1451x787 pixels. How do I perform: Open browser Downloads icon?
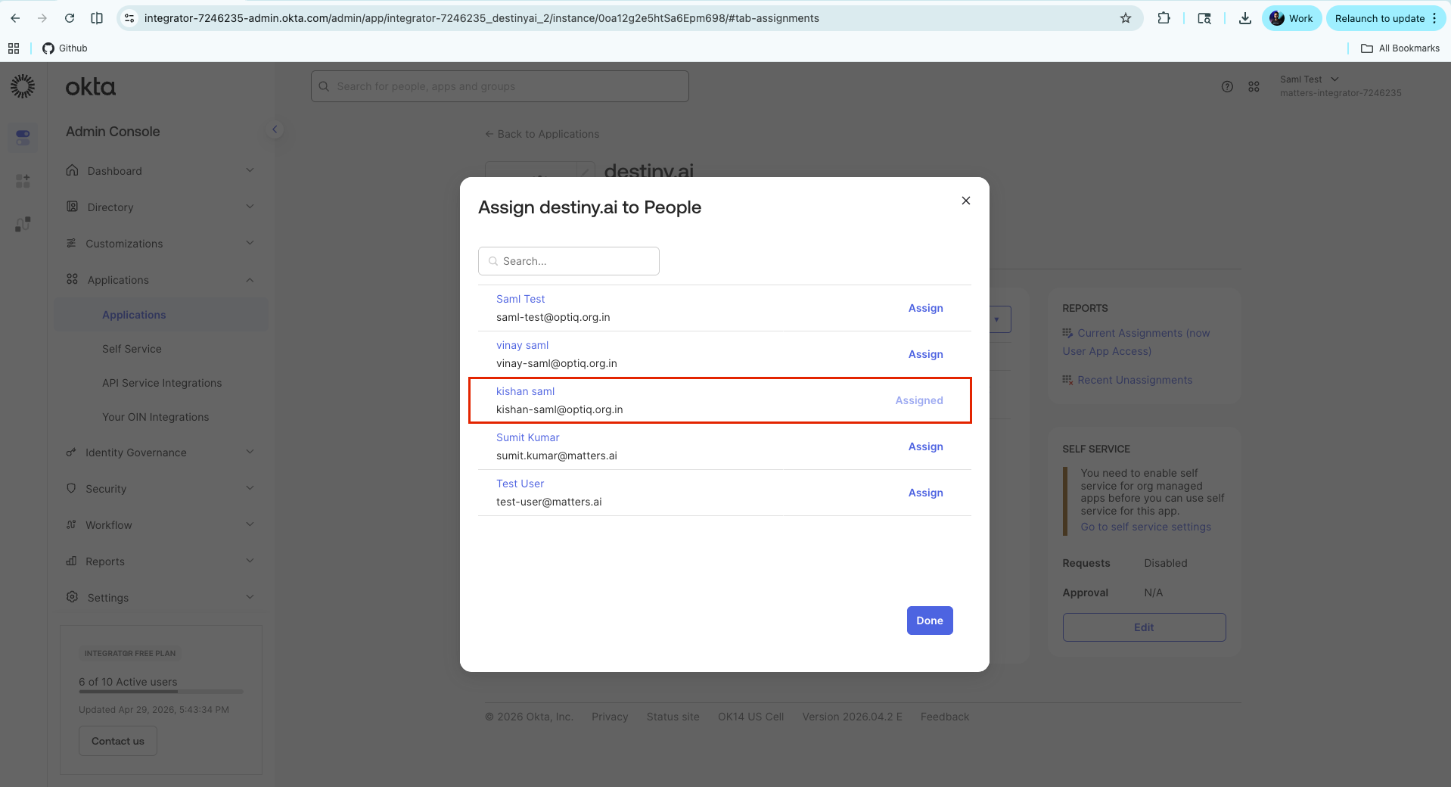pos(1244,18)
